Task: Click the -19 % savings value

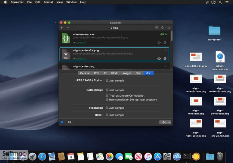Action: click(x=163, y=34)
